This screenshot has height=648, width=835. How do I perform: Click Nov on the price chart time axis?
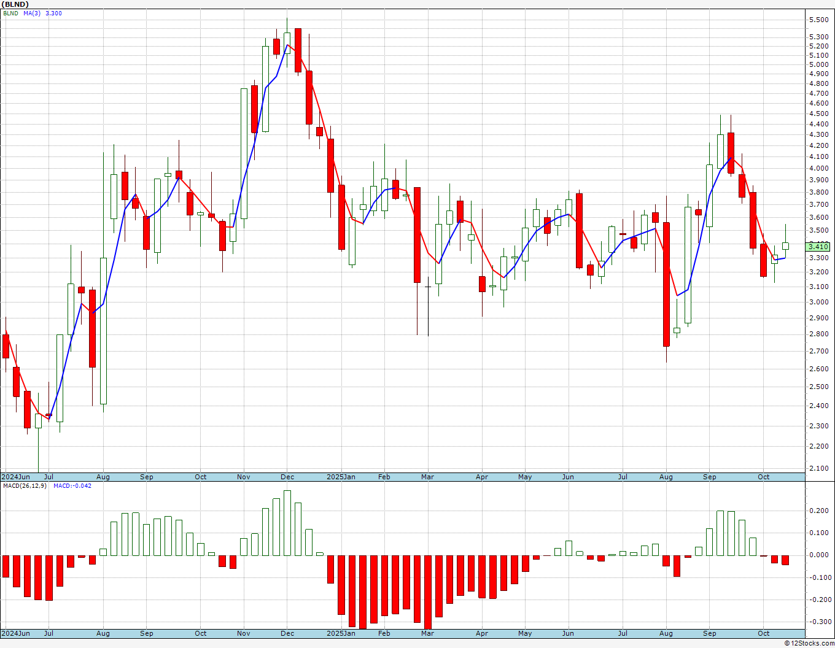pos(244,477)
